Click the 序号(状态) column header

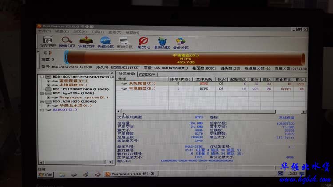[x=180, y=79]
